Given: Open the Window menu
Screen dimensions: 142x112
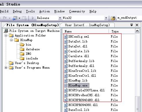Looking at the screenshot, I should [59, 11].
